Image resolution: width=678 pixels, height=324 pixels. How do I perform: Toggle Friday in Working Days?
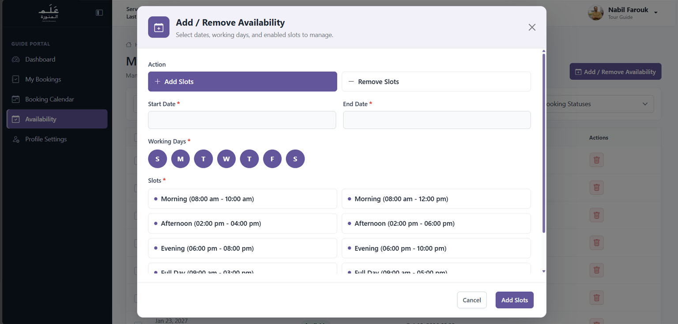coord(272,159)
